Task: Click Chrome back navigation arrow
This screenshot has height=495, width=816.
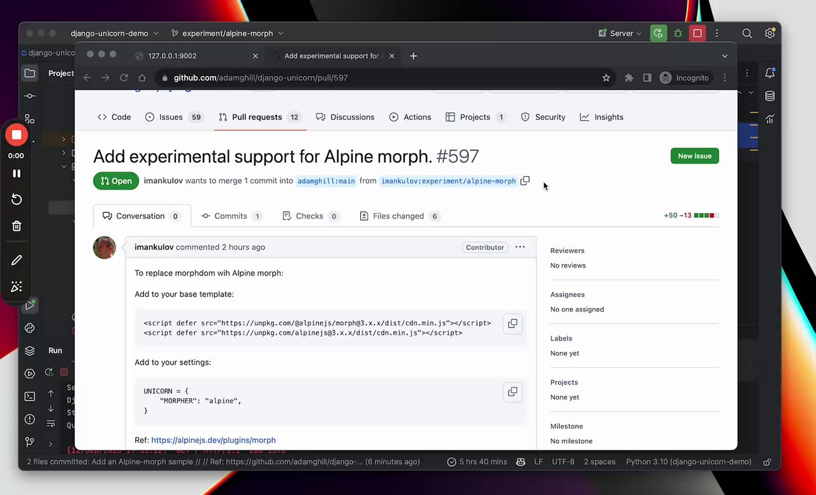Action: [87, 78]
